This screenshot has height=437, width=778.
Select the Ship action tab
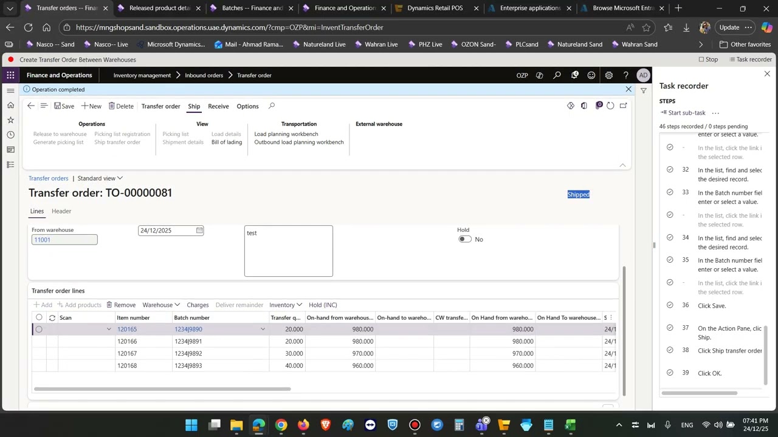pyautogui.click(x=194, y=106)
